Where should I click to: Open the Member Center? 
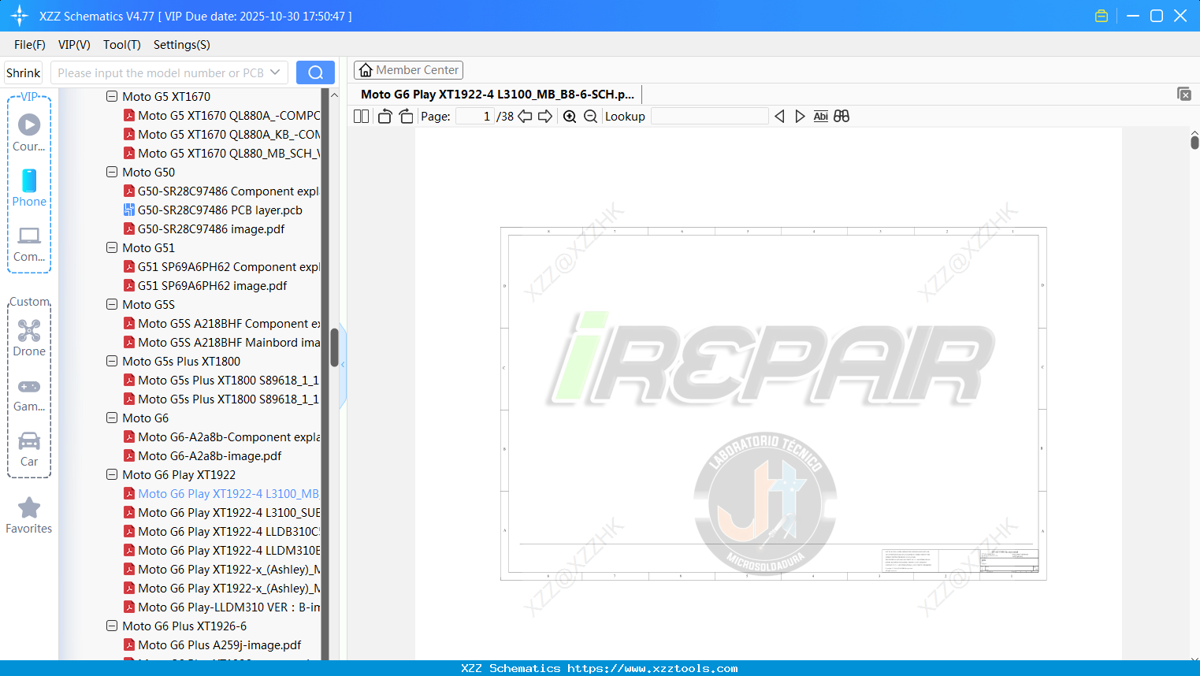tap(408, 70)
